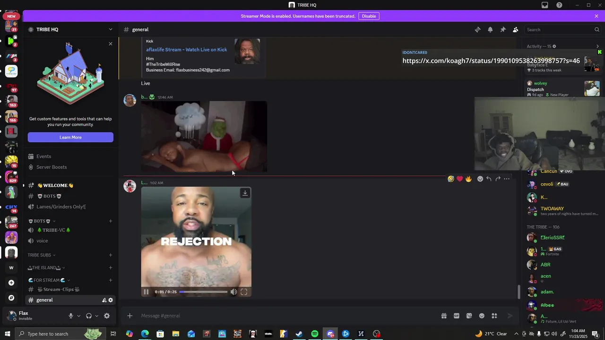
Task: Mute the video volume icon
Action: [233, 292]
